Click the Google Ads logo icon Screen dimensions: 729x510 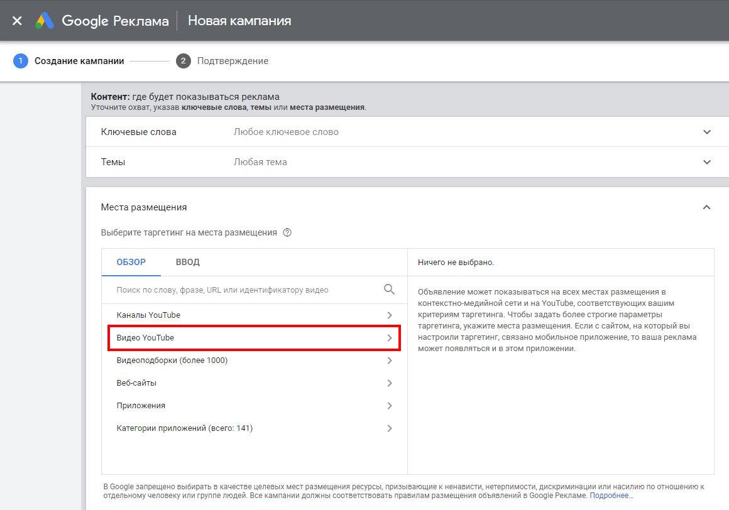click(45, 21)
